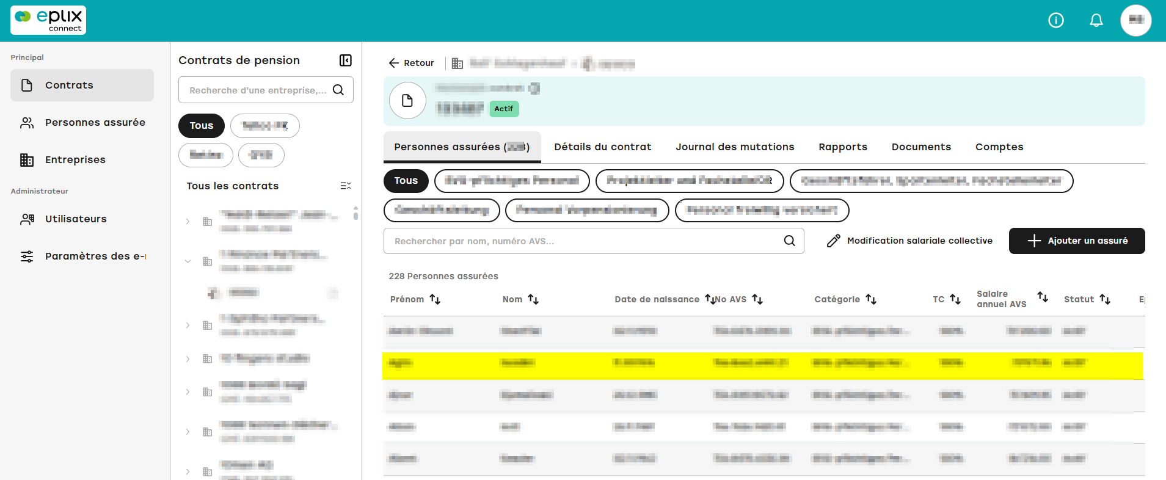Switch to Journal des mutations tab
The image size is (1166, 480).
(735, 147)
